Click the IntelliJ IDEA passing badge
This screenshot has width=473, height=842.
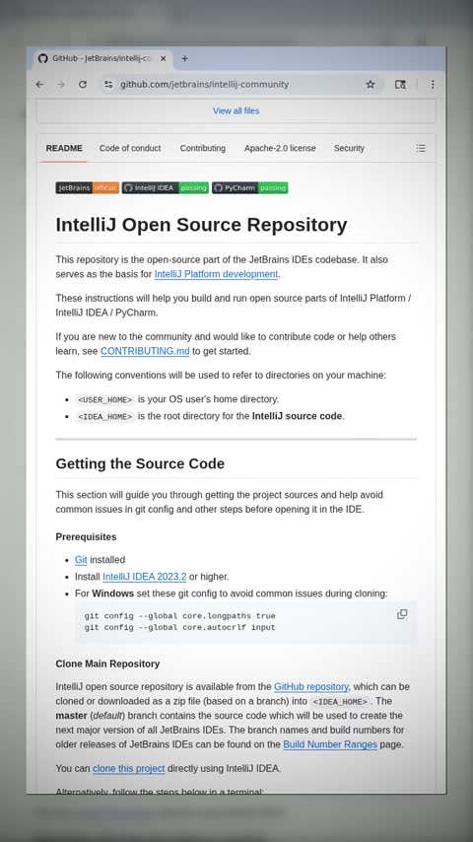coord(166,188)
